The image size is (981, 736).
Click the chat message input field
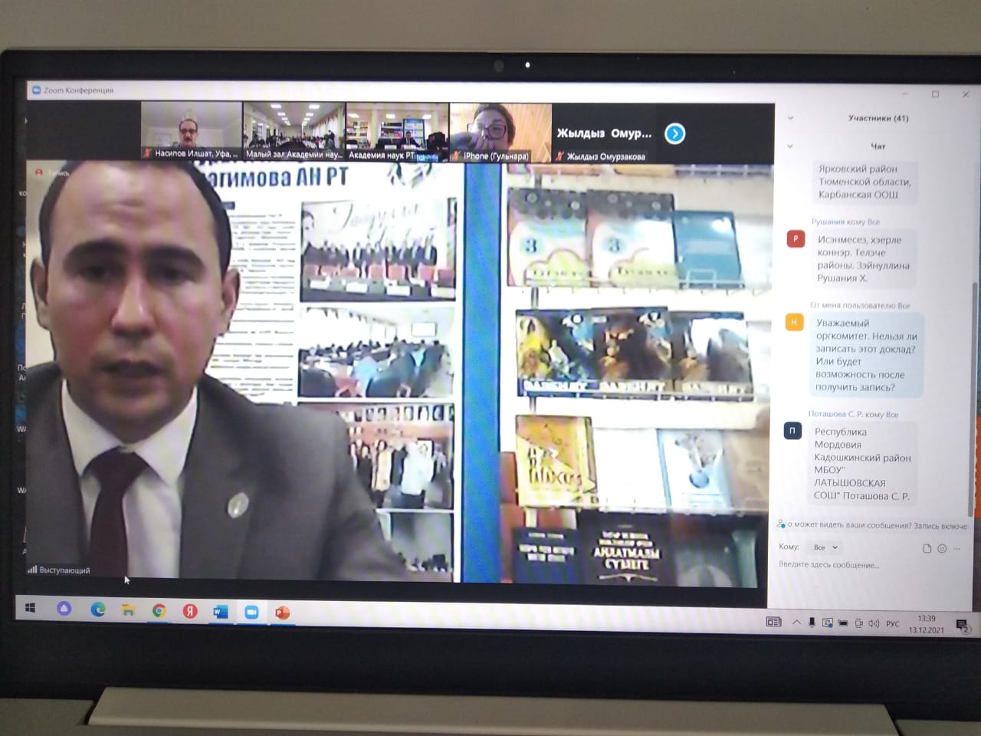858,565
